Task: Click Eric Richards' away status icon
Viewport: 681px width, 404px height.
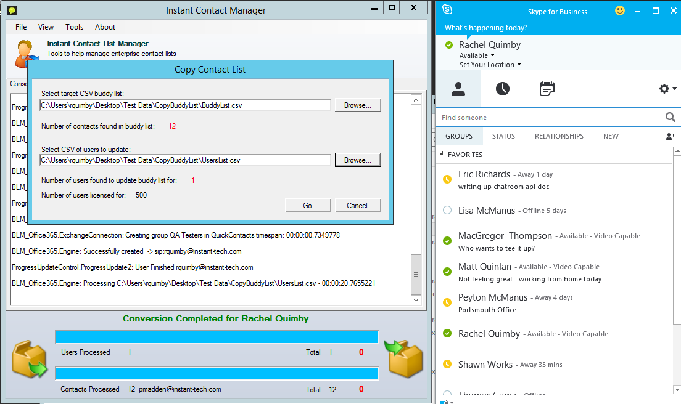Action: coord(447,179)
